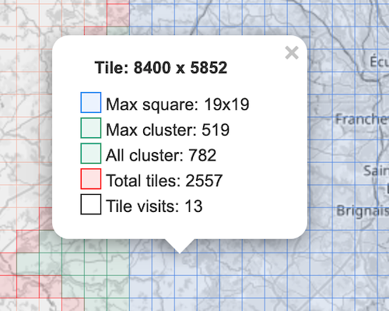Click the red tile in the bottom-left corner
This screenshot has width=389, height=311.
(x=9, y=287)
